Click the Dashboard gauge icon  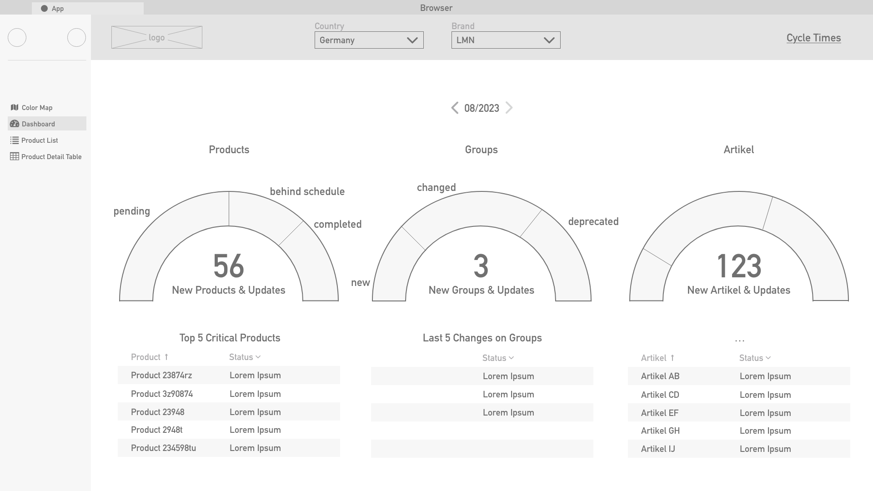click(15, 124)
